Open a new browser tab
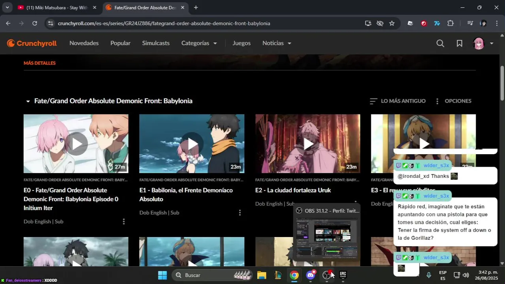This screenshot has height=284, width=505. point(196,7)
